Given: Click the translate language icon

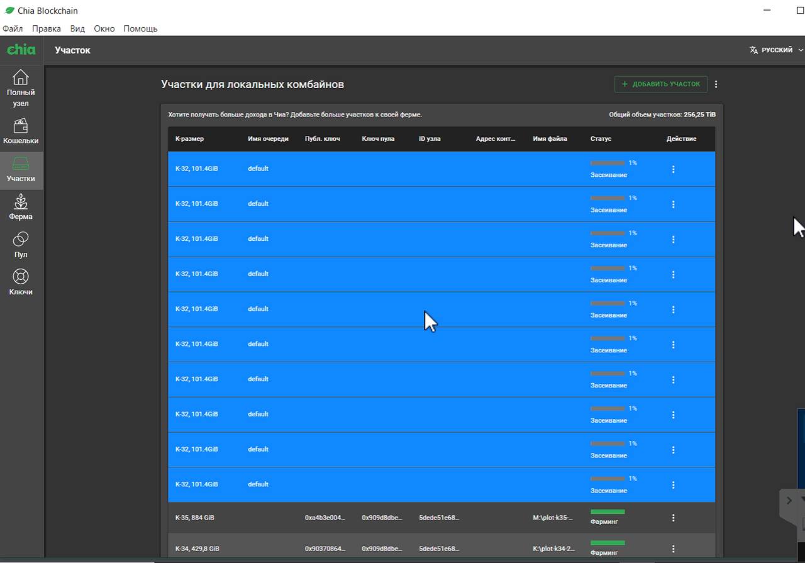Looking at the screenshot, I should (x=753, y=50).
